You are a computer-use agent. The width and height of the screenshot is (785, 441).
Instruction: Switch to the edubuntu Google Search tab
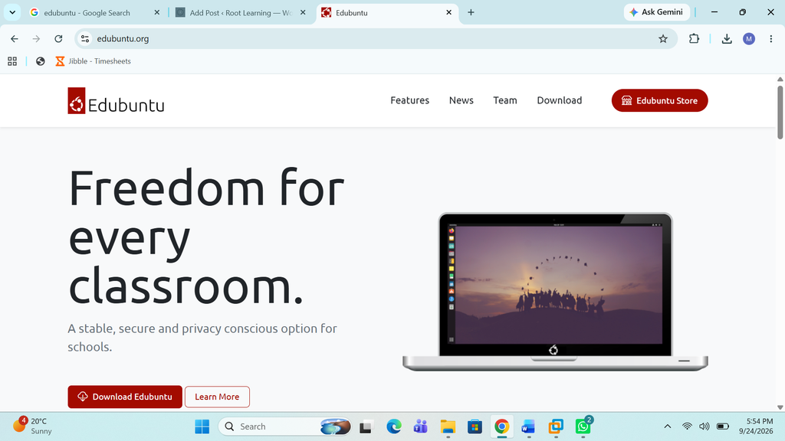pyautogui.click(x=87, y=13)
